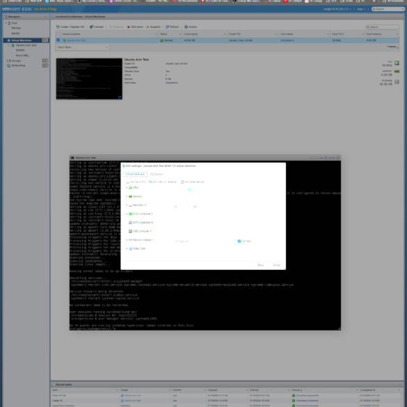Click the CPU usage chip icon

tap(397, 63)
